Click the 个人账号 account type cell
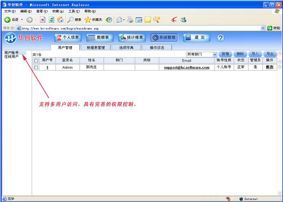 [x=224, y=67]
